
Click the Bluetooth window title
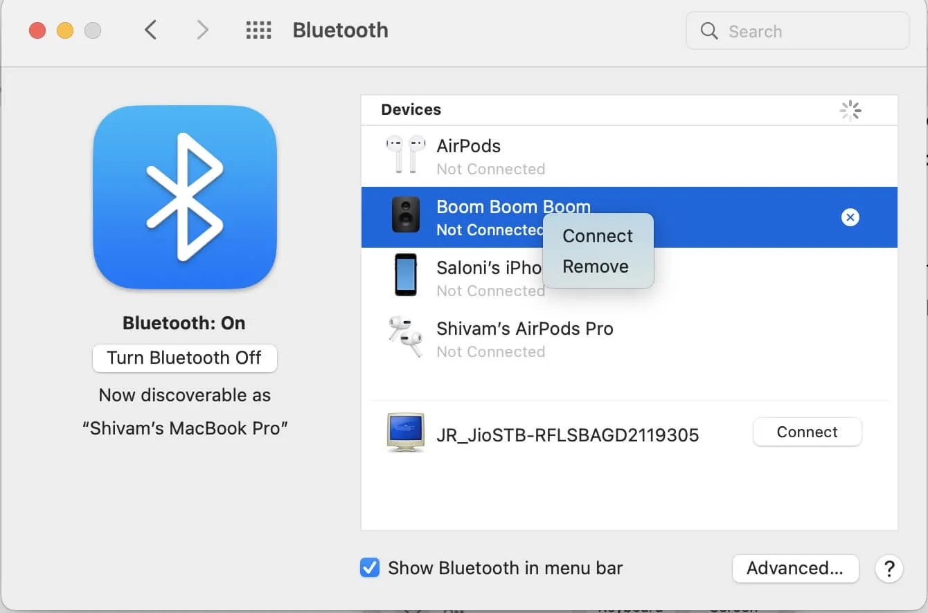point(340,30)
